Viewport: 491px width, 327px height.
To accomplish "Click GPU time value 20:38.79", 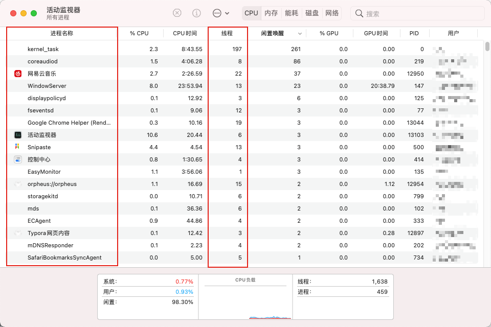I will pyautogui.click(x=383, y=86).
